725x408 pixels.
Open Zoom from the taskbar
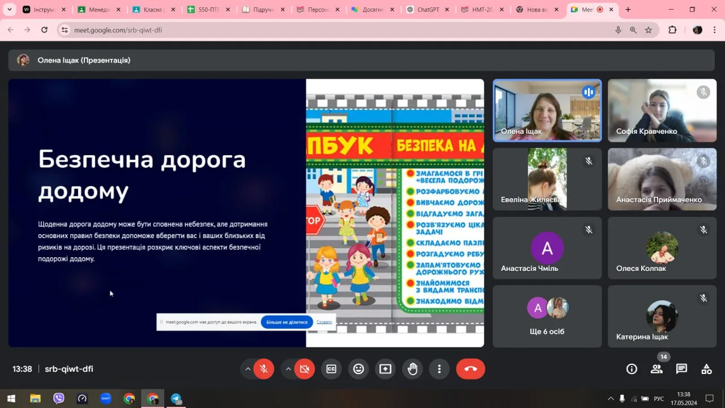[x=105, y=398]
